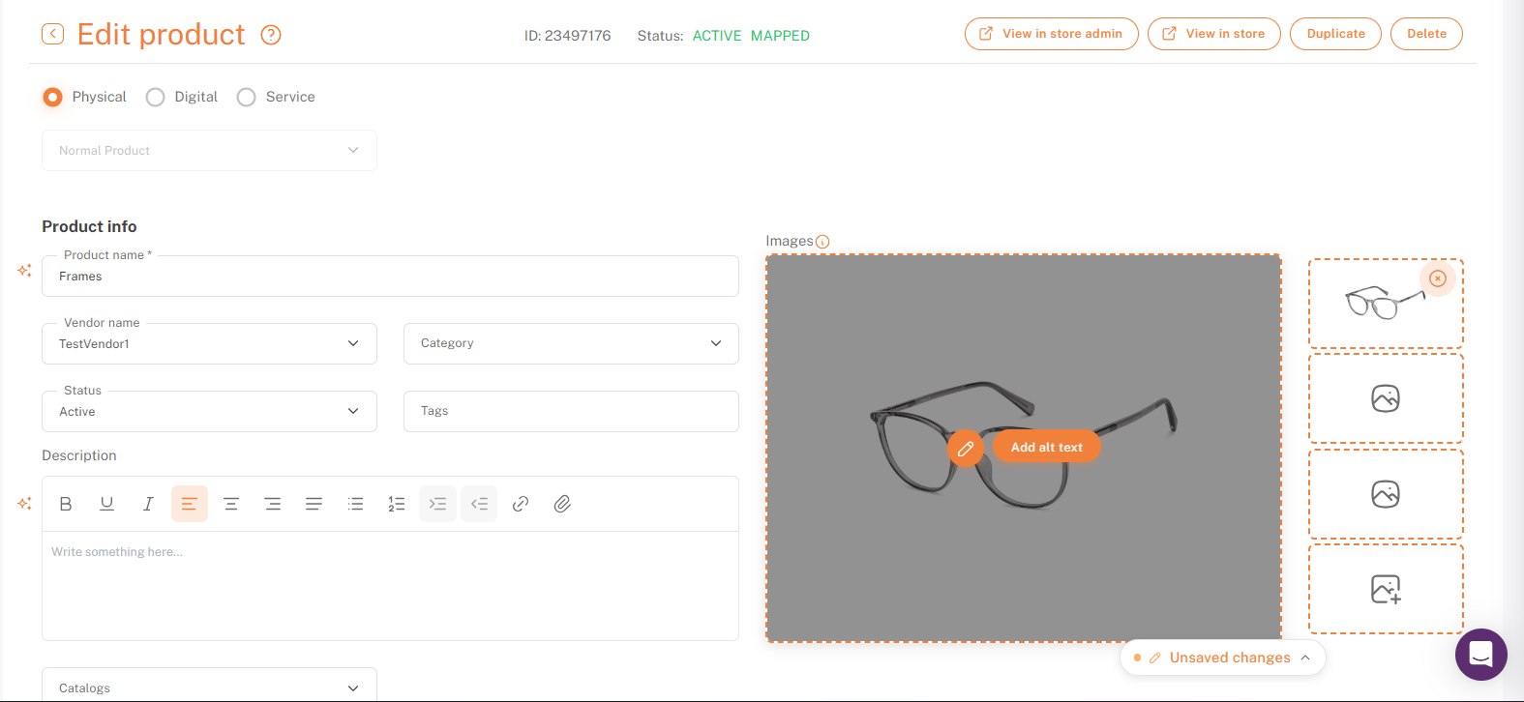Image resolution: width=1524 pixels, height=702 pixels.
Task: Apply Italic formatting in description toolbar
Action: [x=148, y=504]
